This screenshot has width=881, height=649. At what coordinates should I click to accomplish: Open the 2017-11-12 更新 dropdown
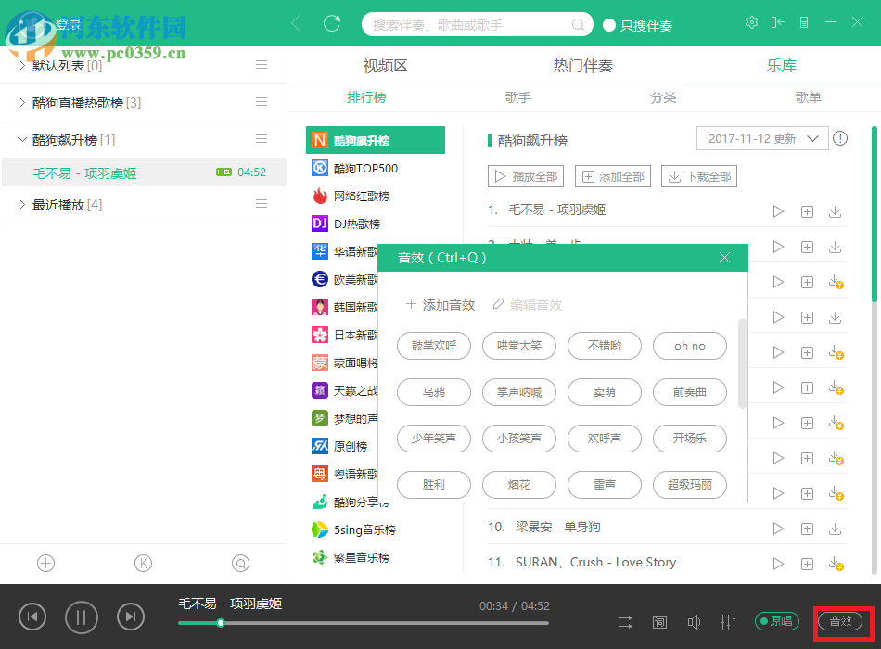(x=762, y=137)
